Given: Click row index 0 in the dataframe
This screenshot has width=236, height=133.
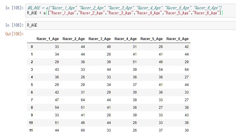Looking at the screenshot, I should 32,47.
